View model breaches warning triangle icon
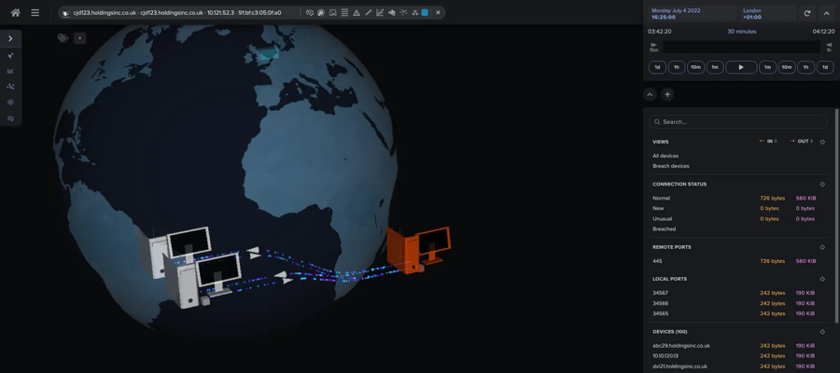840x373 pixels. [357, 12]
